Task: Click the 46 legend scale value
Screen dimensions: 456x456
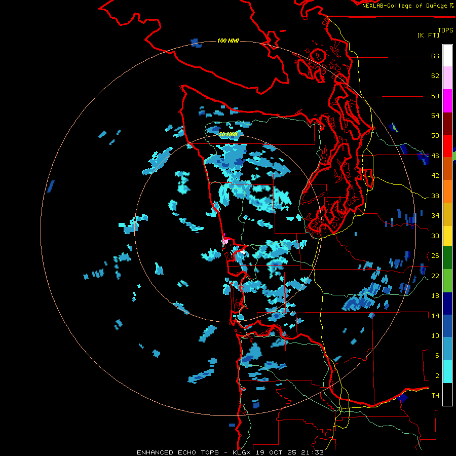Action: (435, 156)
